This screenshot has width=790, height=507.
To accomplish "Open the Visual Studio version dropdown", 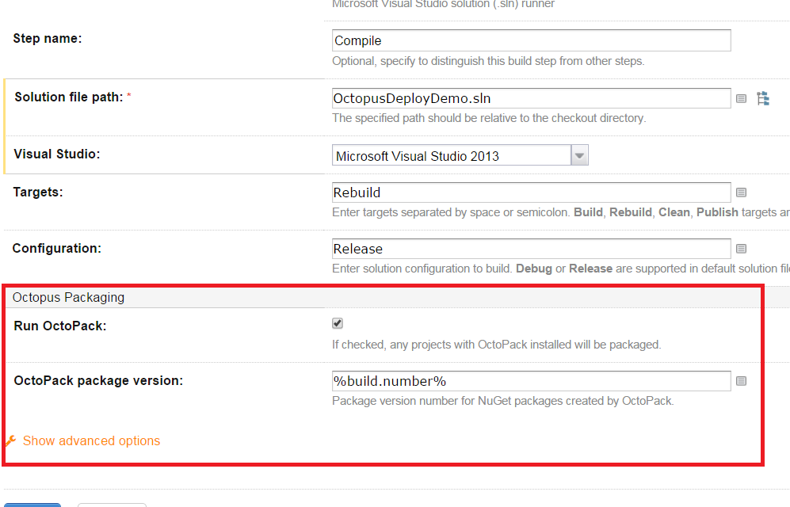I will point(579,156).
